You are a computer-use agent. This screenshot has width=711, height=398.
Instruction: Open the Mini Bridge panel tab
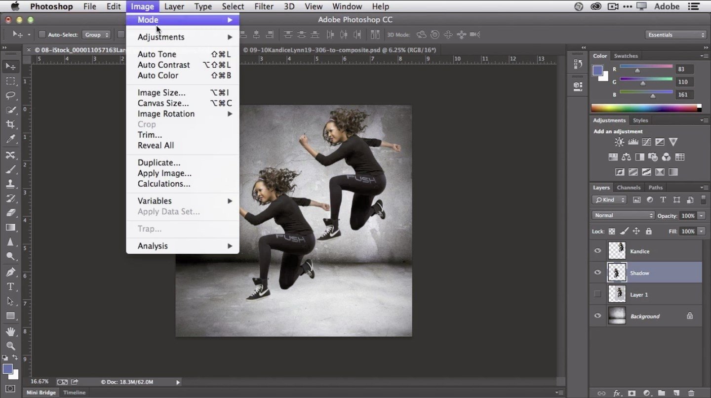[x=41, y=393]
